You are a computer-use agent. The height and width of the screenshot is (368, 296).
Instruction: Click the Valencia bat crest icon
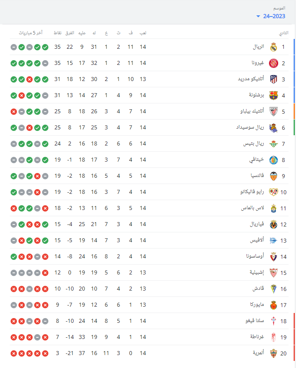(274, 176)
